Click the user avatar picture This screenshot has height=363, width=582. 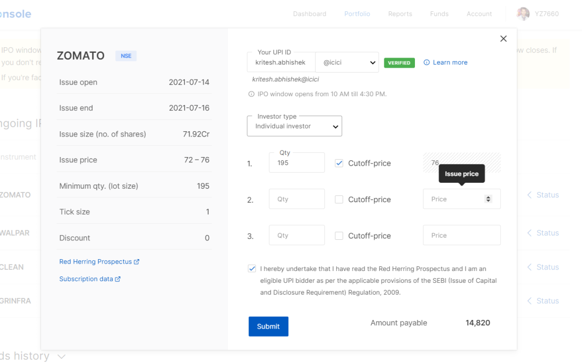(523, 13)
